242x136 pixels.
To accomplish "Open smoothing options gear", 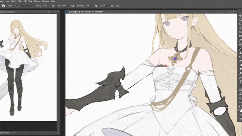I will [x=96, y=6].
